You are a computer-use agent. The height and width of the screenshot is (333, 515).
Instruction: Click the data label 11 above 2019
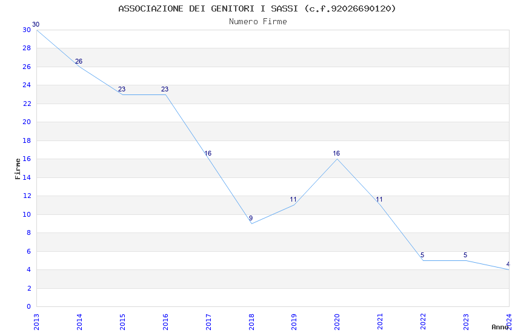tap(293, 199)
